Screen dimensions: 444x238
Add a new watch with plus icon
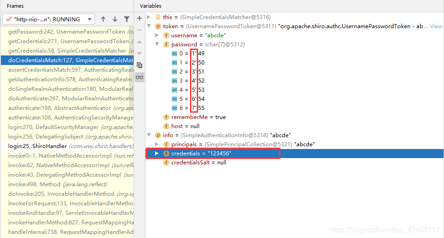tap(140, 18)
